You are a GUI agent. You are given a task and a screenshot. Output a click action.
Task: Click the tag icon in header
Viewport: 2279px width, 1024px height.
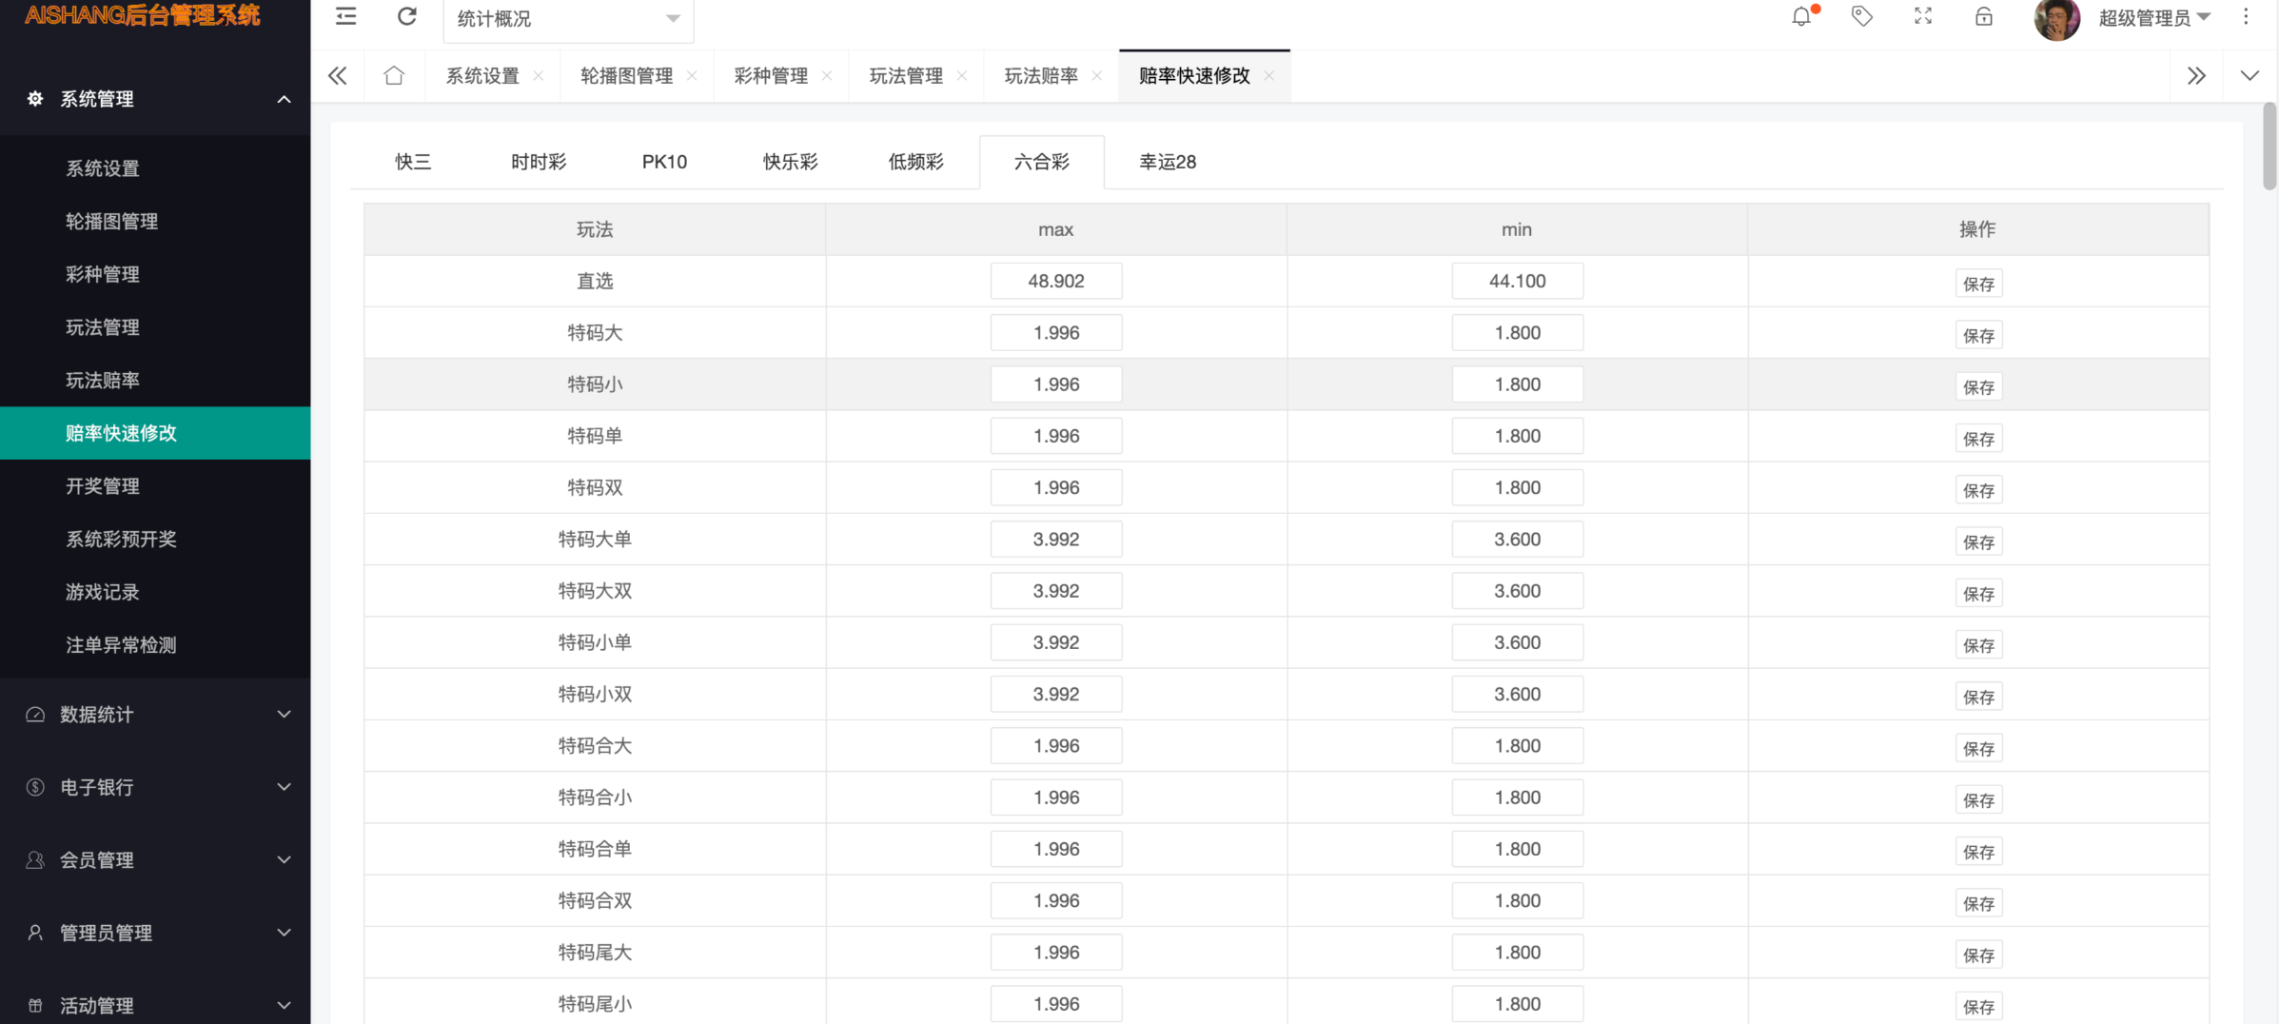click(1861, 17)
